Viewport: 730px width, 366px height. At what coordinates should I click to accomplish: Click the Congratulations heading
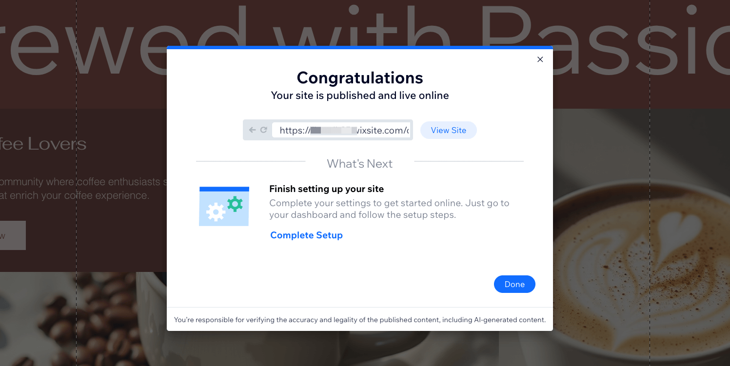pos(360,78)
